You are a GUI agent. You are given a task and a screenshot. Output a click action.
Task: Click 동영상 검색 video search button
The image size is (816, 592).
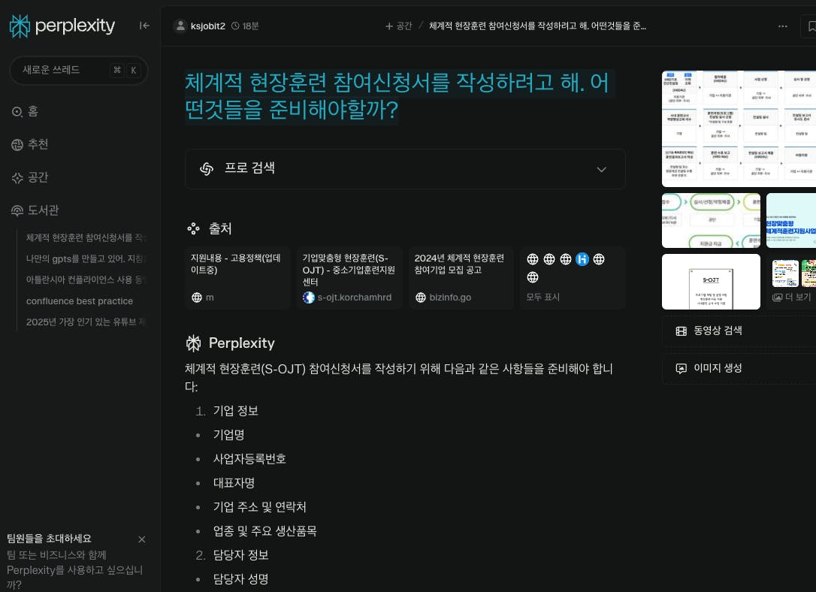pyautogui.click(x=739, y=331)
